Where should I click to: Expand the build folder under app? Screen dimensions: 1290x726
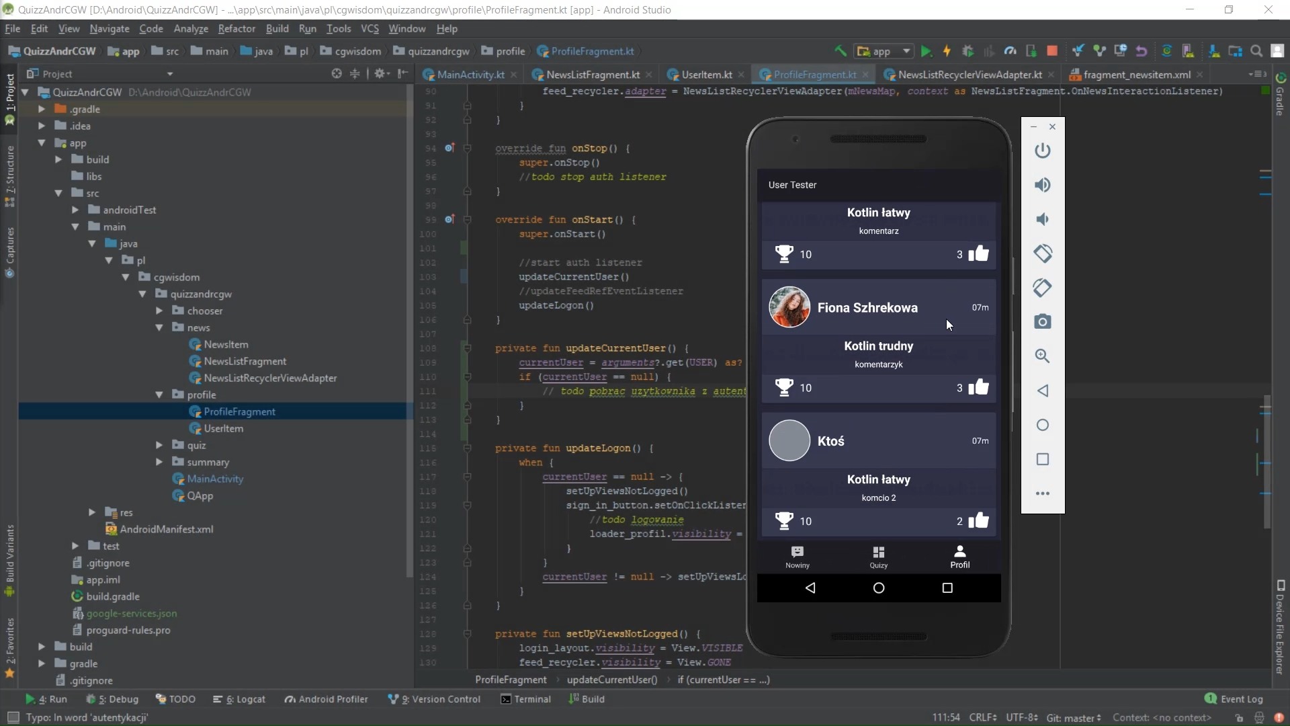59,159
